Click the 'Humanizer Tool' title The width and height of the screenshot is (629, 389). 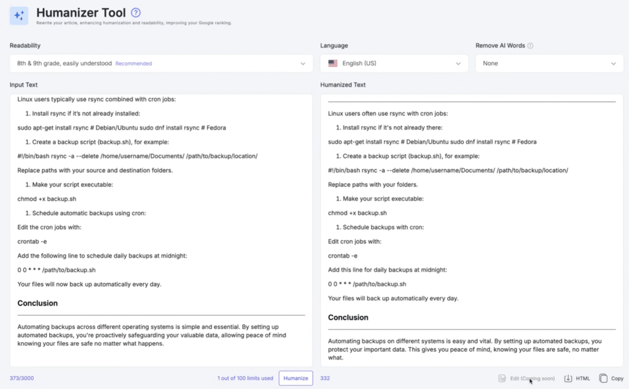81,12
